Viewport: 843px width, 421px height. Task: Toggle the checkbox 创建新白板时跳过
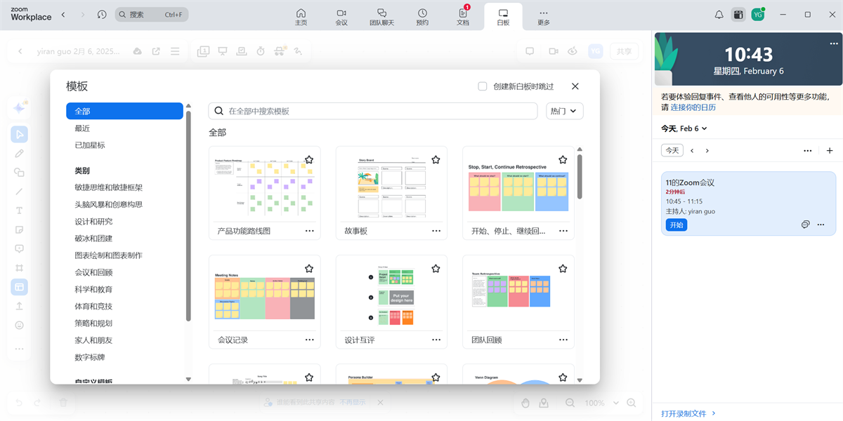[483, 86]
